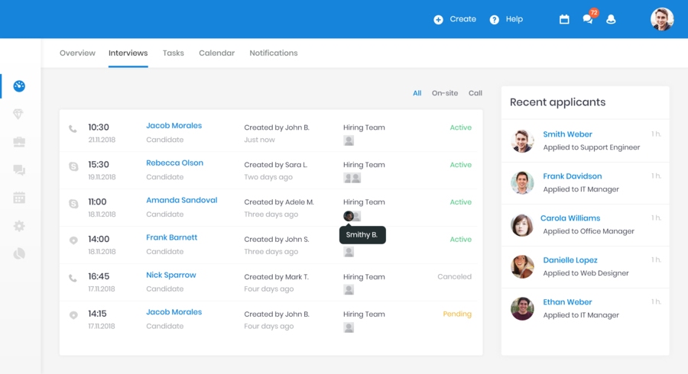
Task: Open candidate Rebecca Olson's profile link
Action: pyautogui.click(x=174, y=163)
